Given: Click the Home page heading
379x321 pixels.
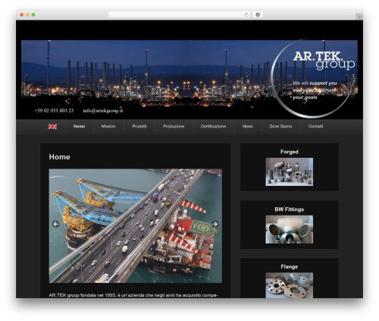Looking at the screenshot, I should coord(59,157).
